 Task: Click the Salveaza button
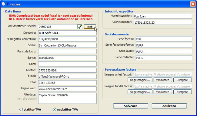click(131, 106)
